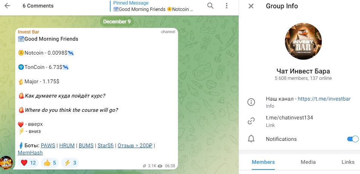Viewport: 360px width, 174px height.
Task: Switch to the Media tab
Action: (308, 162)
